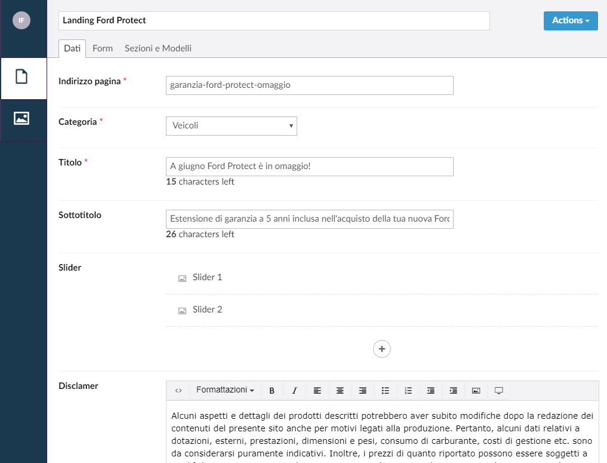
Task: Open the source code view in editor
Action: pos(178,391)
